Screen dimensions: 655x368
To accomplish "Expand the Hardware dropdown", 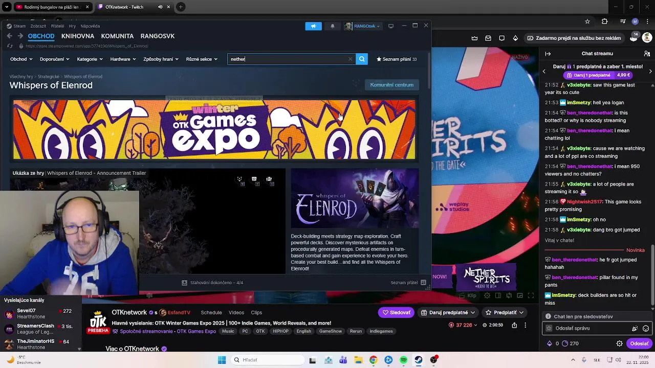I will [123, 59].
